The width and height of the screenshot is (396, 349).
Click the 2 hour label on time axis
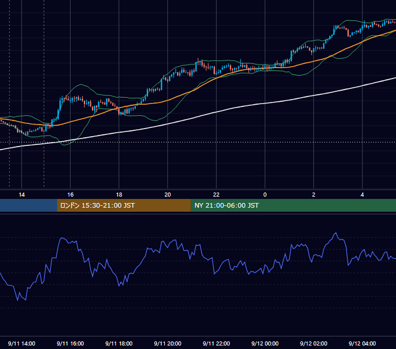314,195
